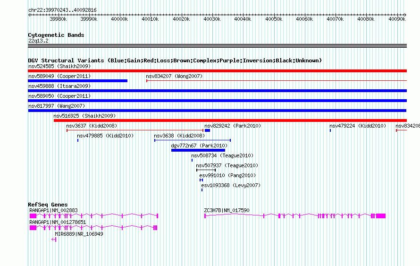Click the small blue esv991010 marker
Screen dimensions: 420x266
pyautogui.click(x=201, y=180)
